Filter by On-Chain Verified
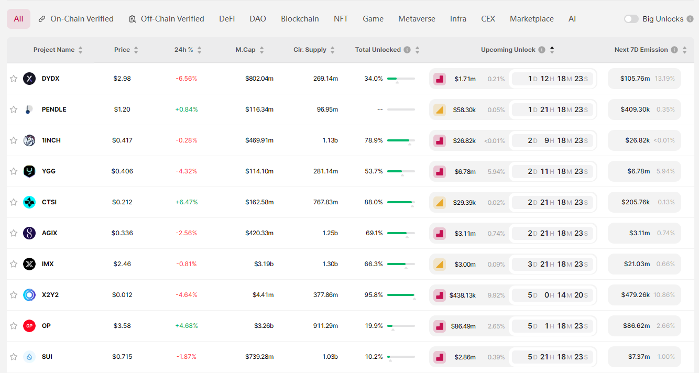Screen dimensions: 699x373 76,19
